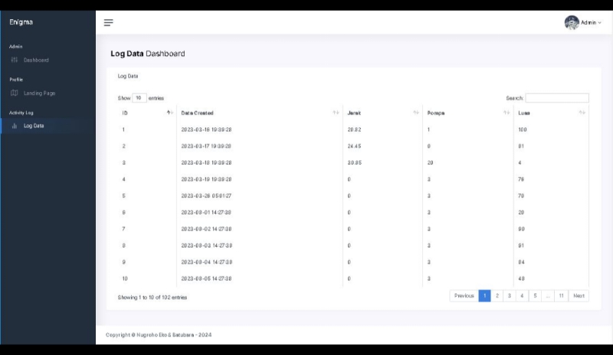Sort by Pompa column arrows

tap(506, 113)
